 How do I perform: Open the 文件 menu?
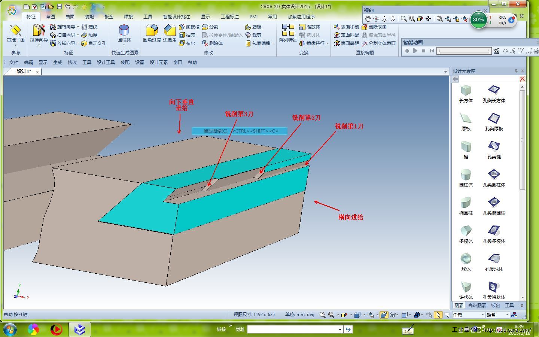pos(14,63)
